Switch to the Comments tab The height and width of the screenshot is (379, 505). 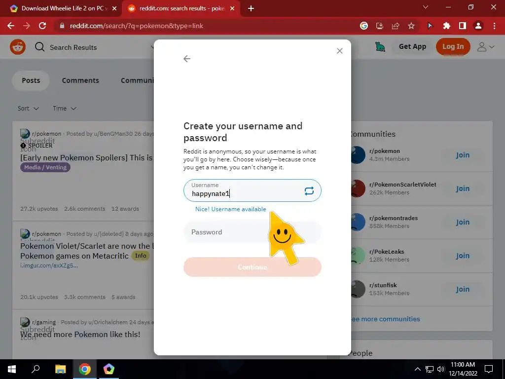[80, 80]
